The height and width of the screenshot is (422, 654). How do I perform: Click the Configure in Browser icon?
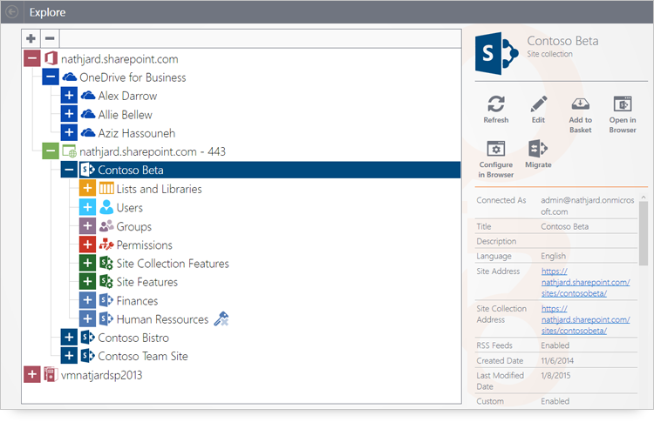tap(496, 149)
